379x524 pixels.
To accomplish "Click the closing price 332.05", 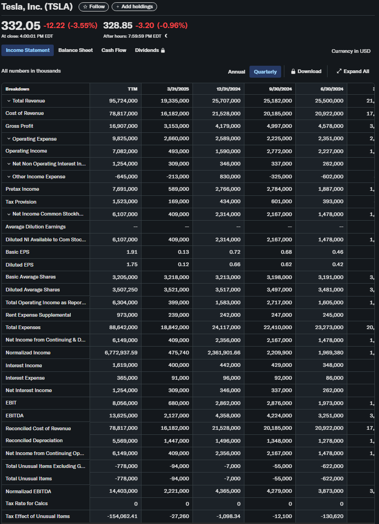I will (21, 25).
